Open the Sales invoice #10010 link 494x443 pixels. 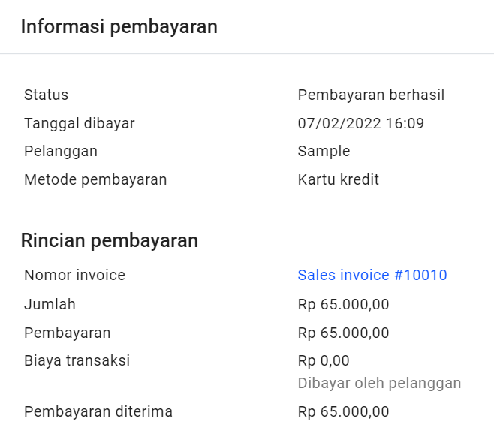372,275
